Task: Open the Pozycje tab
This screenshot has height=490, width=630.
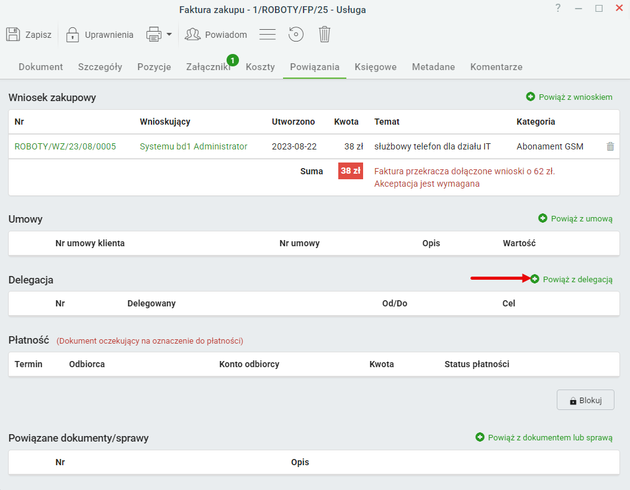Action: click(155, 67)
